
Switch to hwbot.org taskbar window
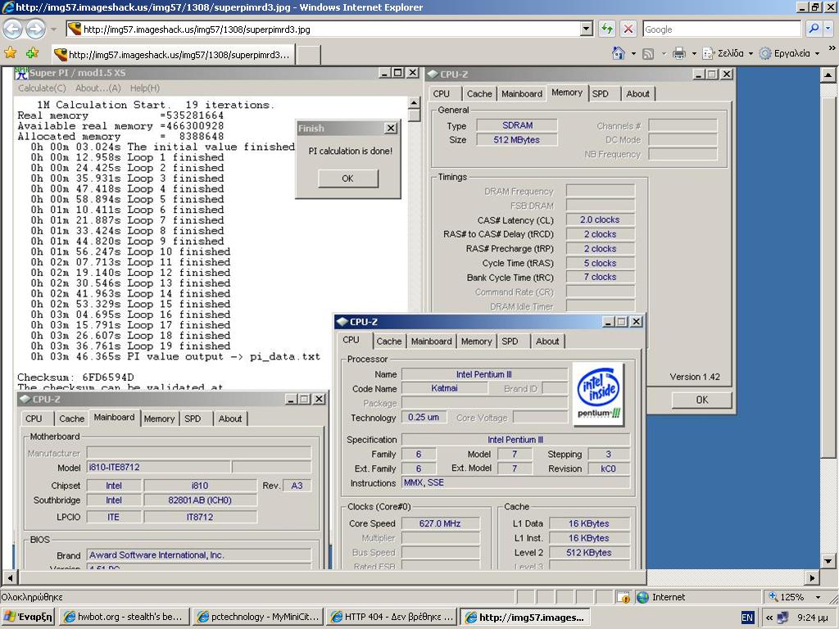[x=124, y=617]
